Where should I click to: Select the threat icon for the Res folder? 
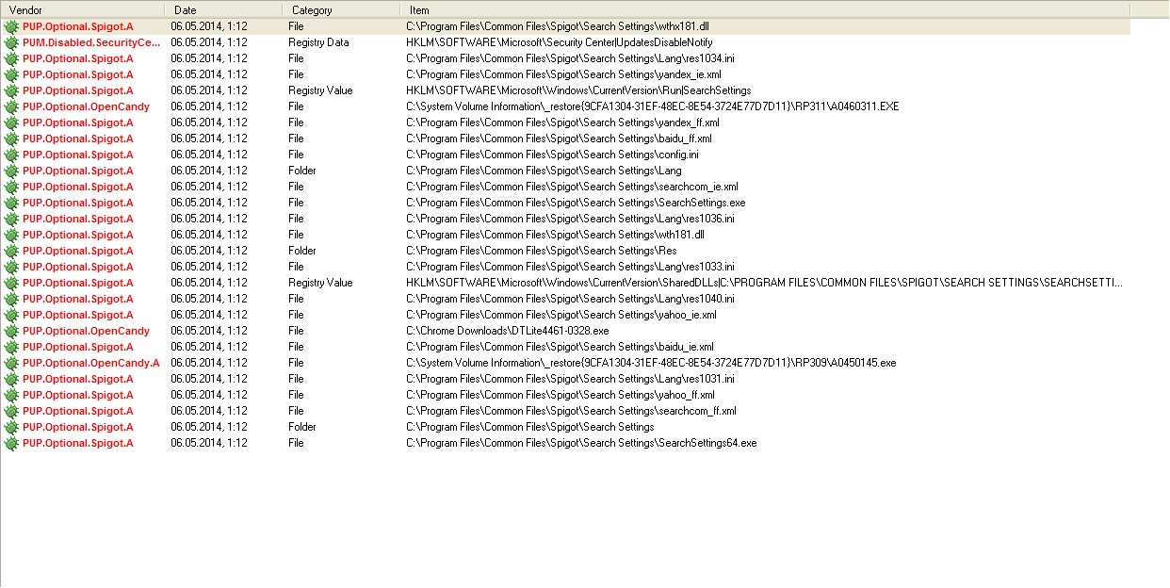(11, 251)
